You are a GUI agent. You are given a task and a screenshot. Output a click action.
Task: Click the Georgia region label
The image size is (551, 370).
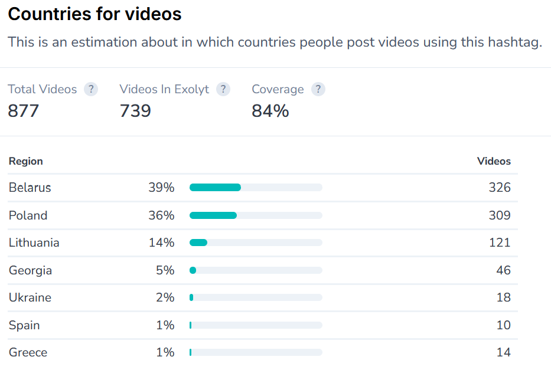(x=30, y=270)
